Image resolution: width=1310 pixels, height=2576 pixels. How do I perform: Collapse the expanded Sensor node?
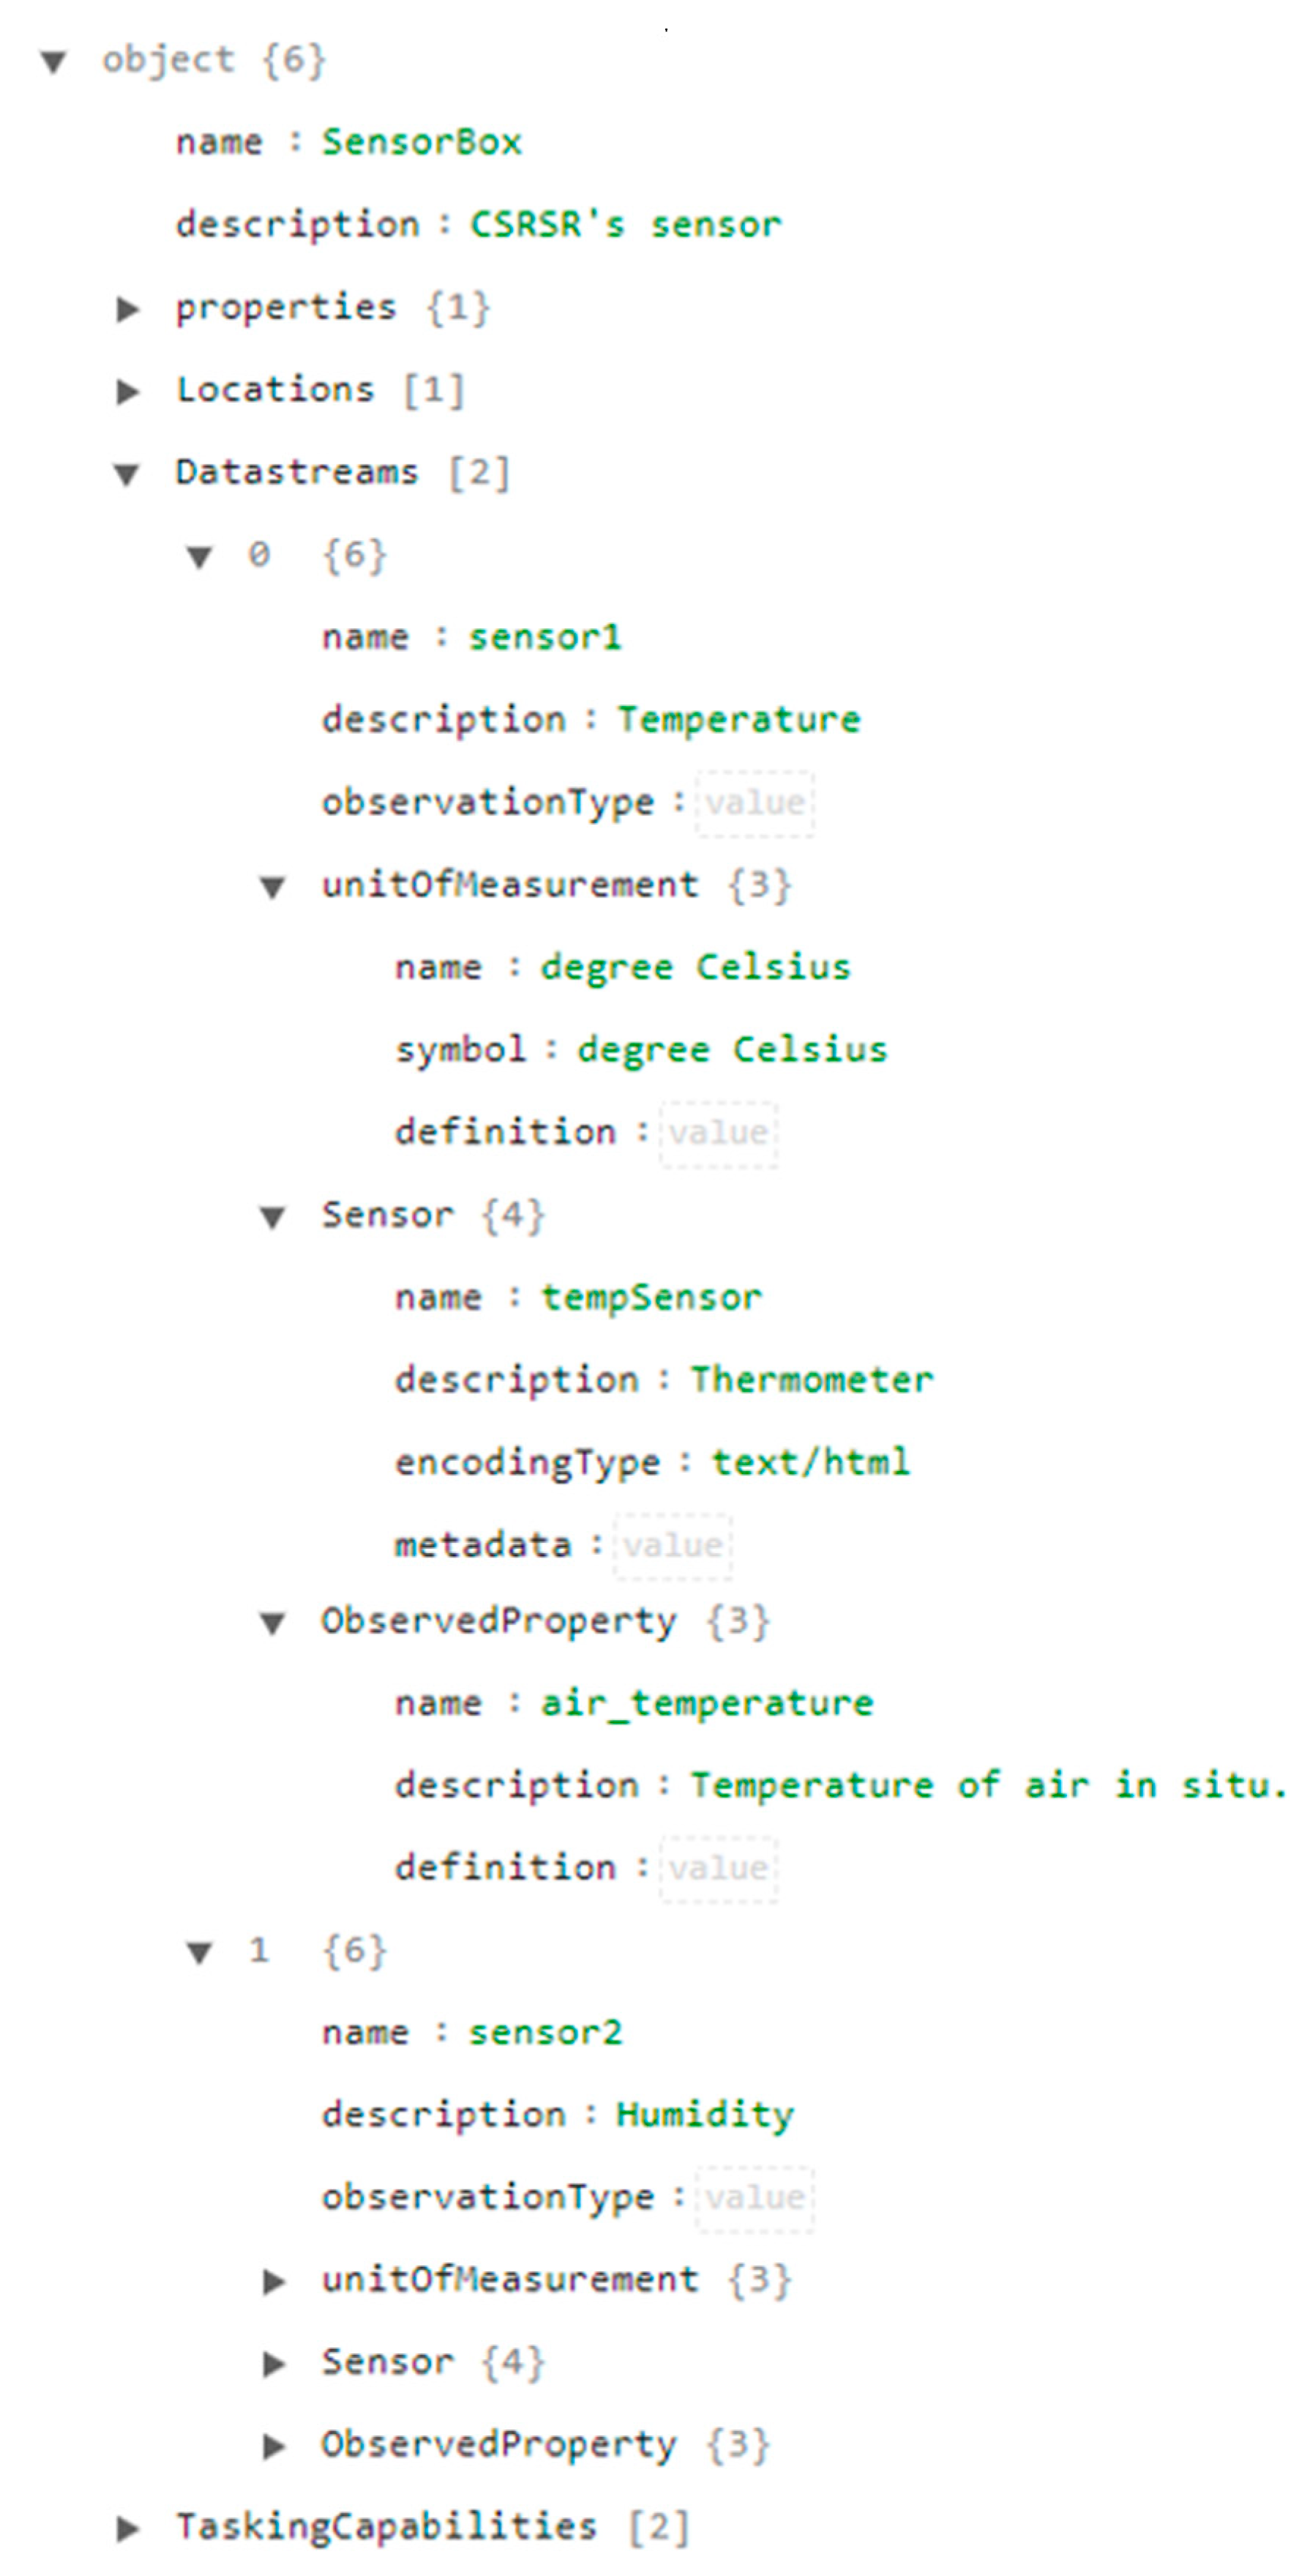click(273, 1217)
